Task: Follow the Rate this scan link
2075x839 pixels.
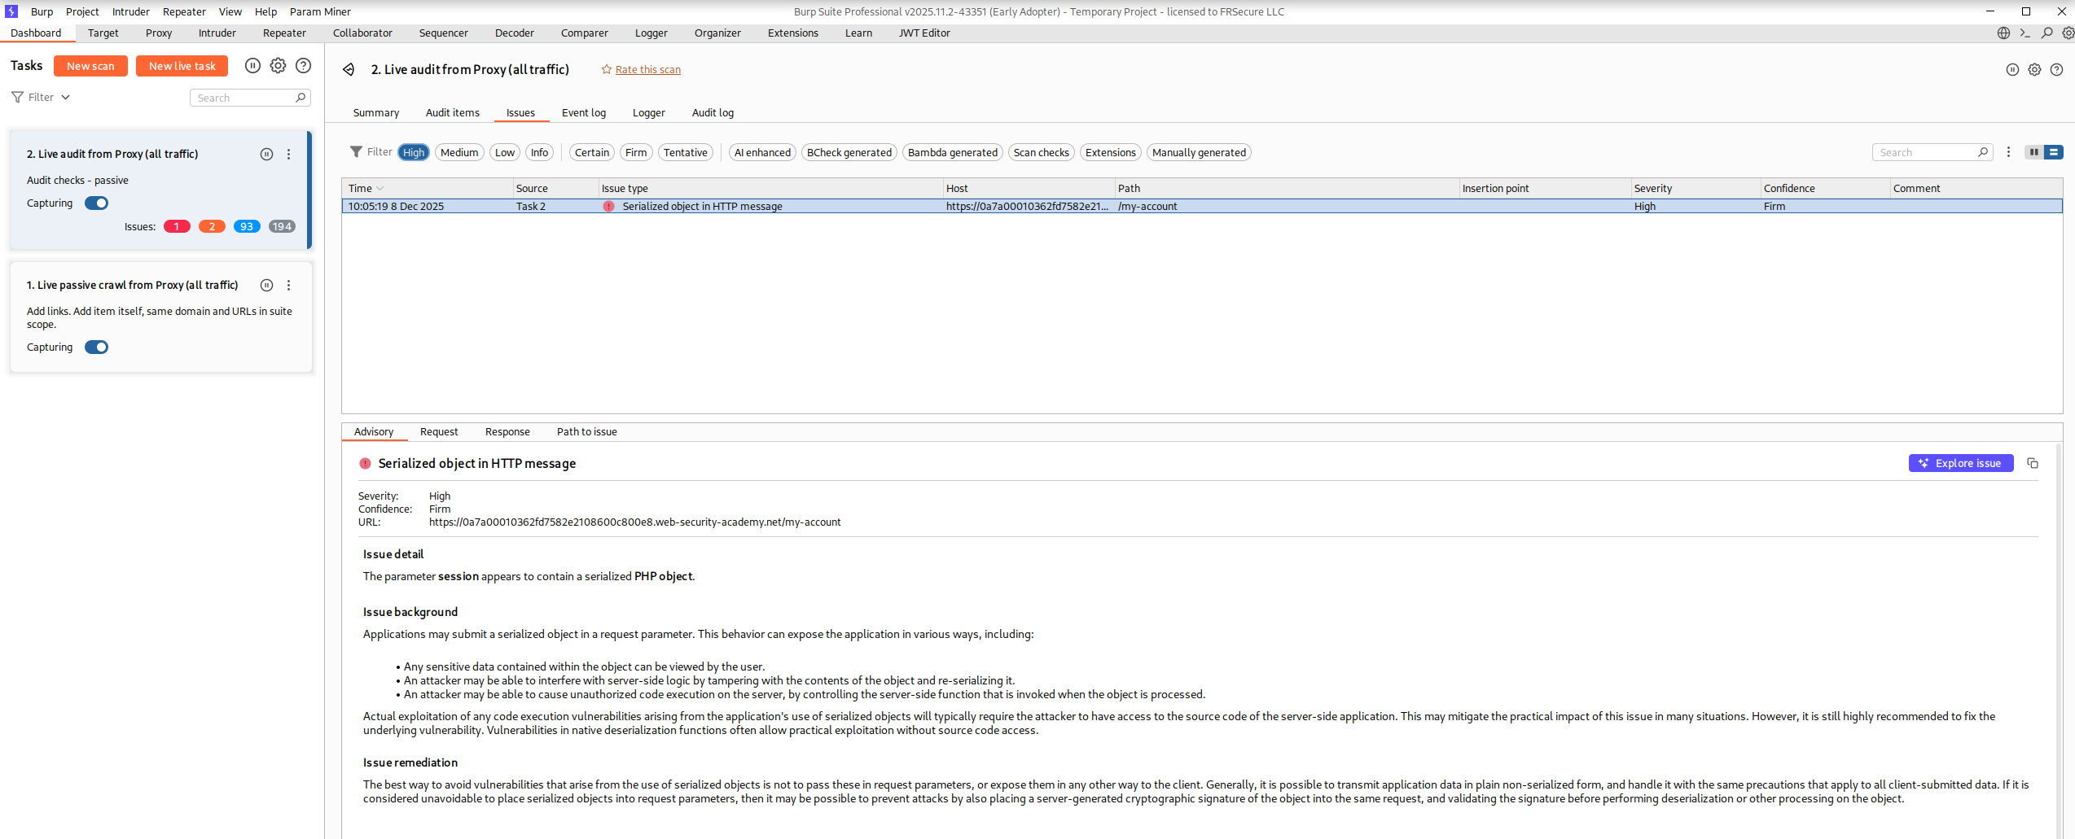Action: (647, 70)
